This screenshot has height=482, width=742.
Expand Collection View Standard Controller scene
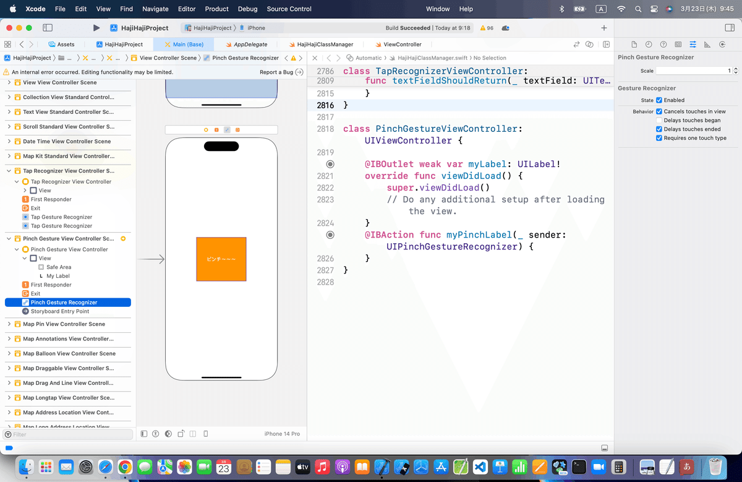(x=9, y=97)
